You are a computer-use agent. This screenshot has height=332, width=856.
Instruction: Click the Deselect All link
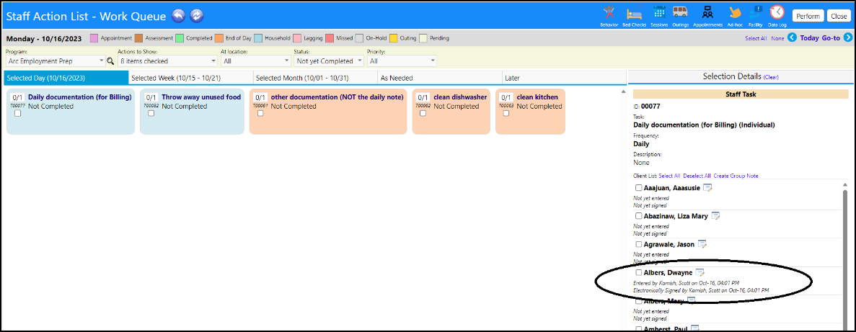[697, 176]
